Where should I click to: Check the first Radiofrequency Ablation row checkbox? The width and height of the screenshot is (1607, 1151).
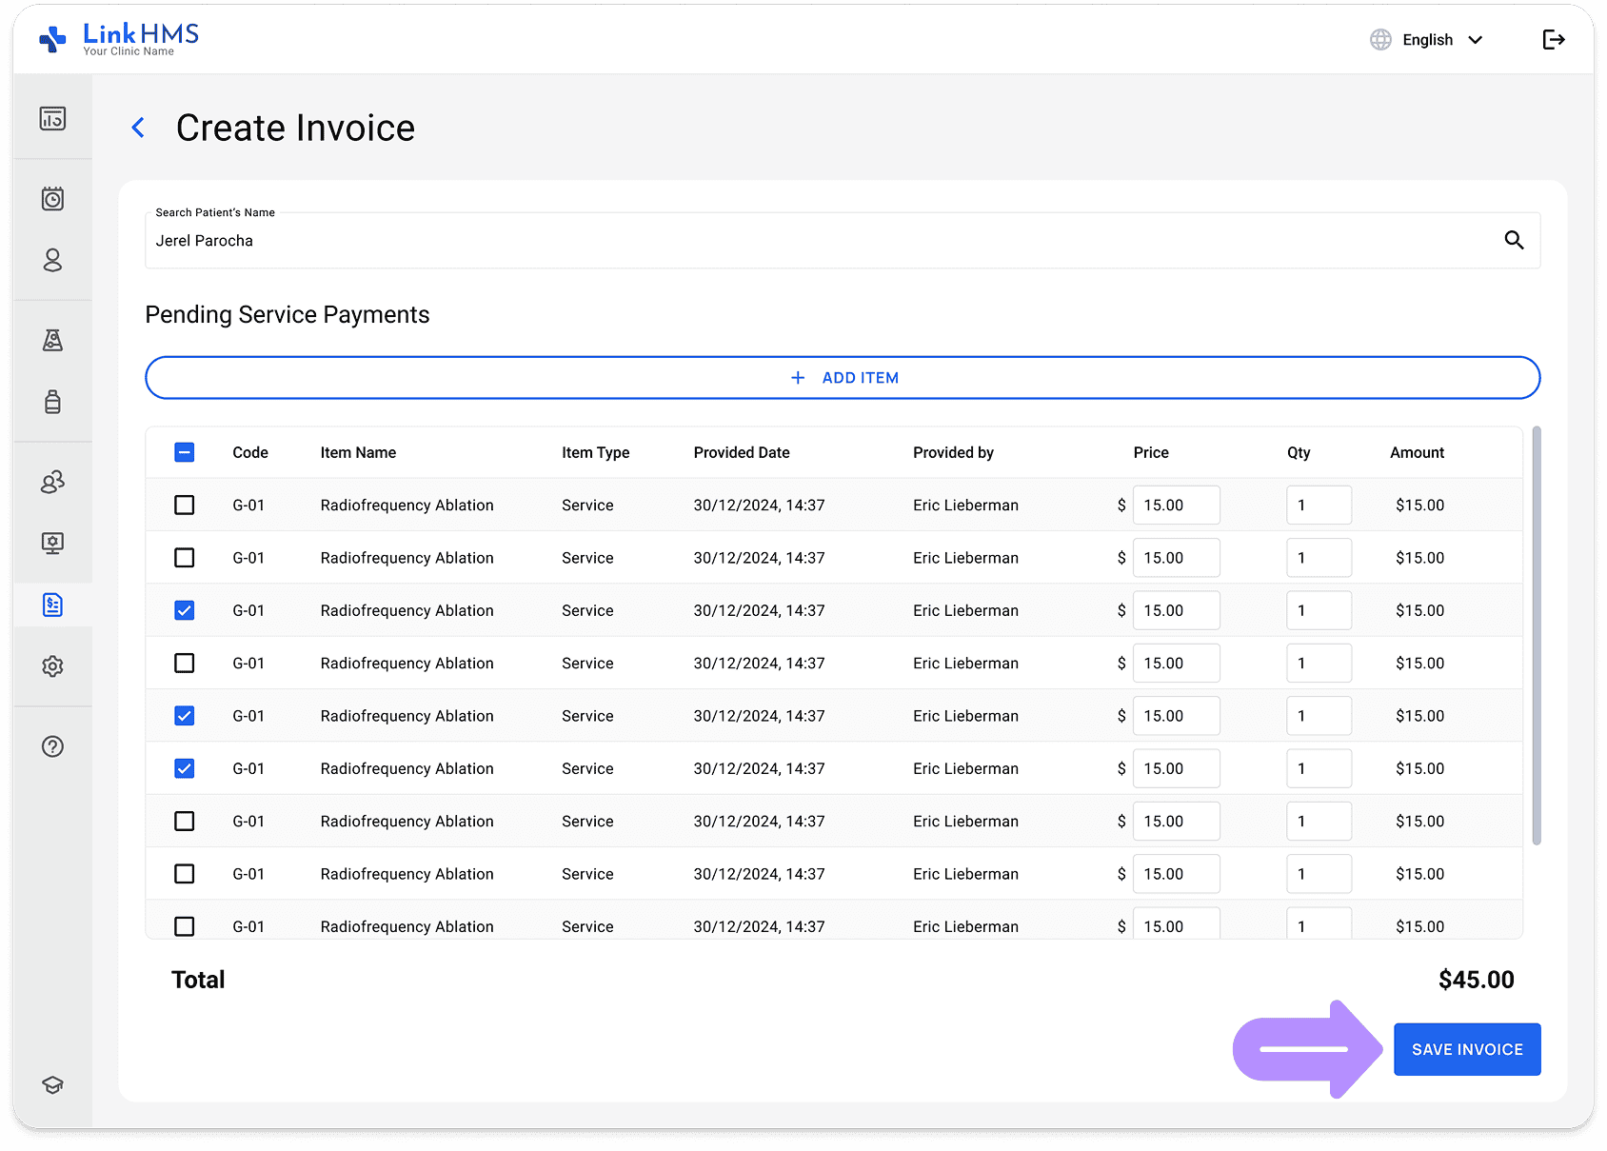[184, 505]
